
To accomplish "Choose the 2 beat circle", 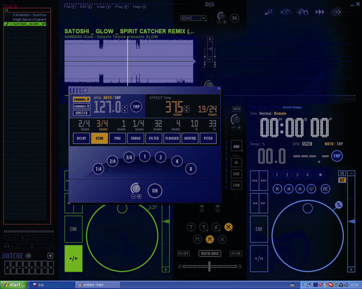I will tap(161, 157).
